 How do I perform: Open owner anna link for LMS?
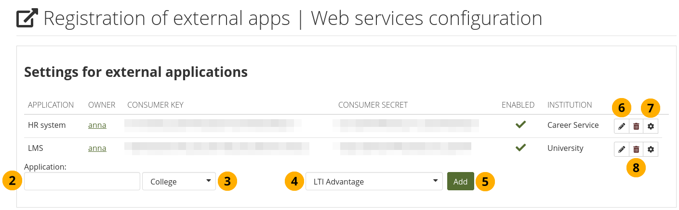click(x=97, y=148)
